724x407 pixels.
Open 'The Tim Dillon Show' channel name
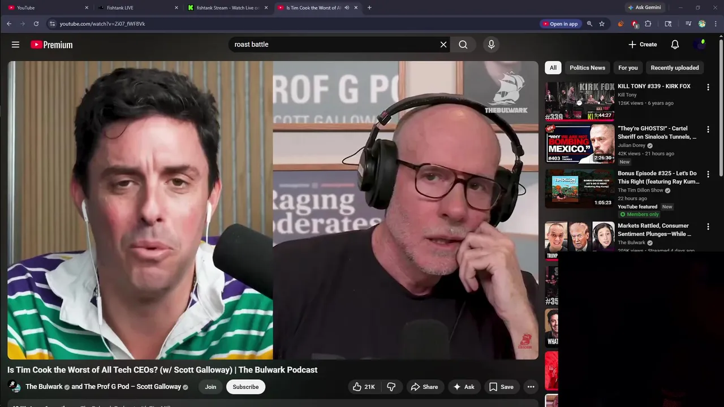coord(640,190)
